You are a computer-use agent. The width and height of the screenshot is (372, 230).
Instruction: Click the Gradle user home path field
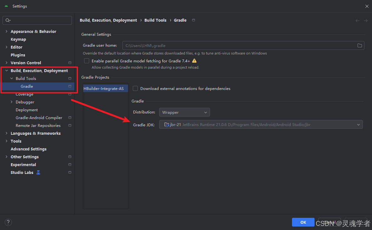[x=243, y=45]
